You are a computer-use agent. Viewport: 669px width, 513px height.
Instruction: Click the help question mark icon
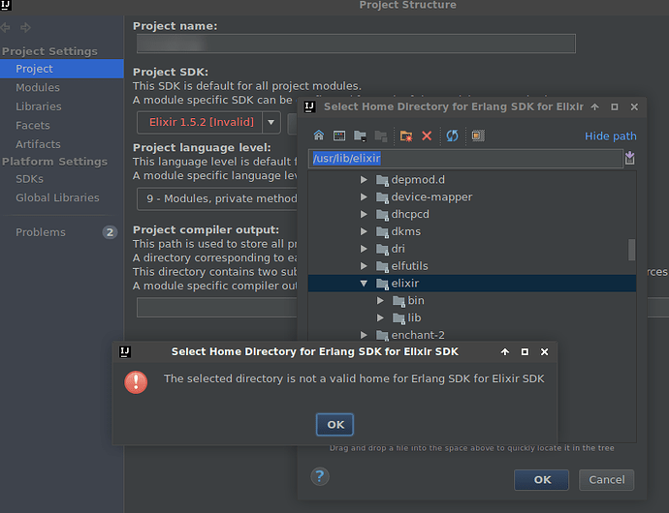click(320, 476)
